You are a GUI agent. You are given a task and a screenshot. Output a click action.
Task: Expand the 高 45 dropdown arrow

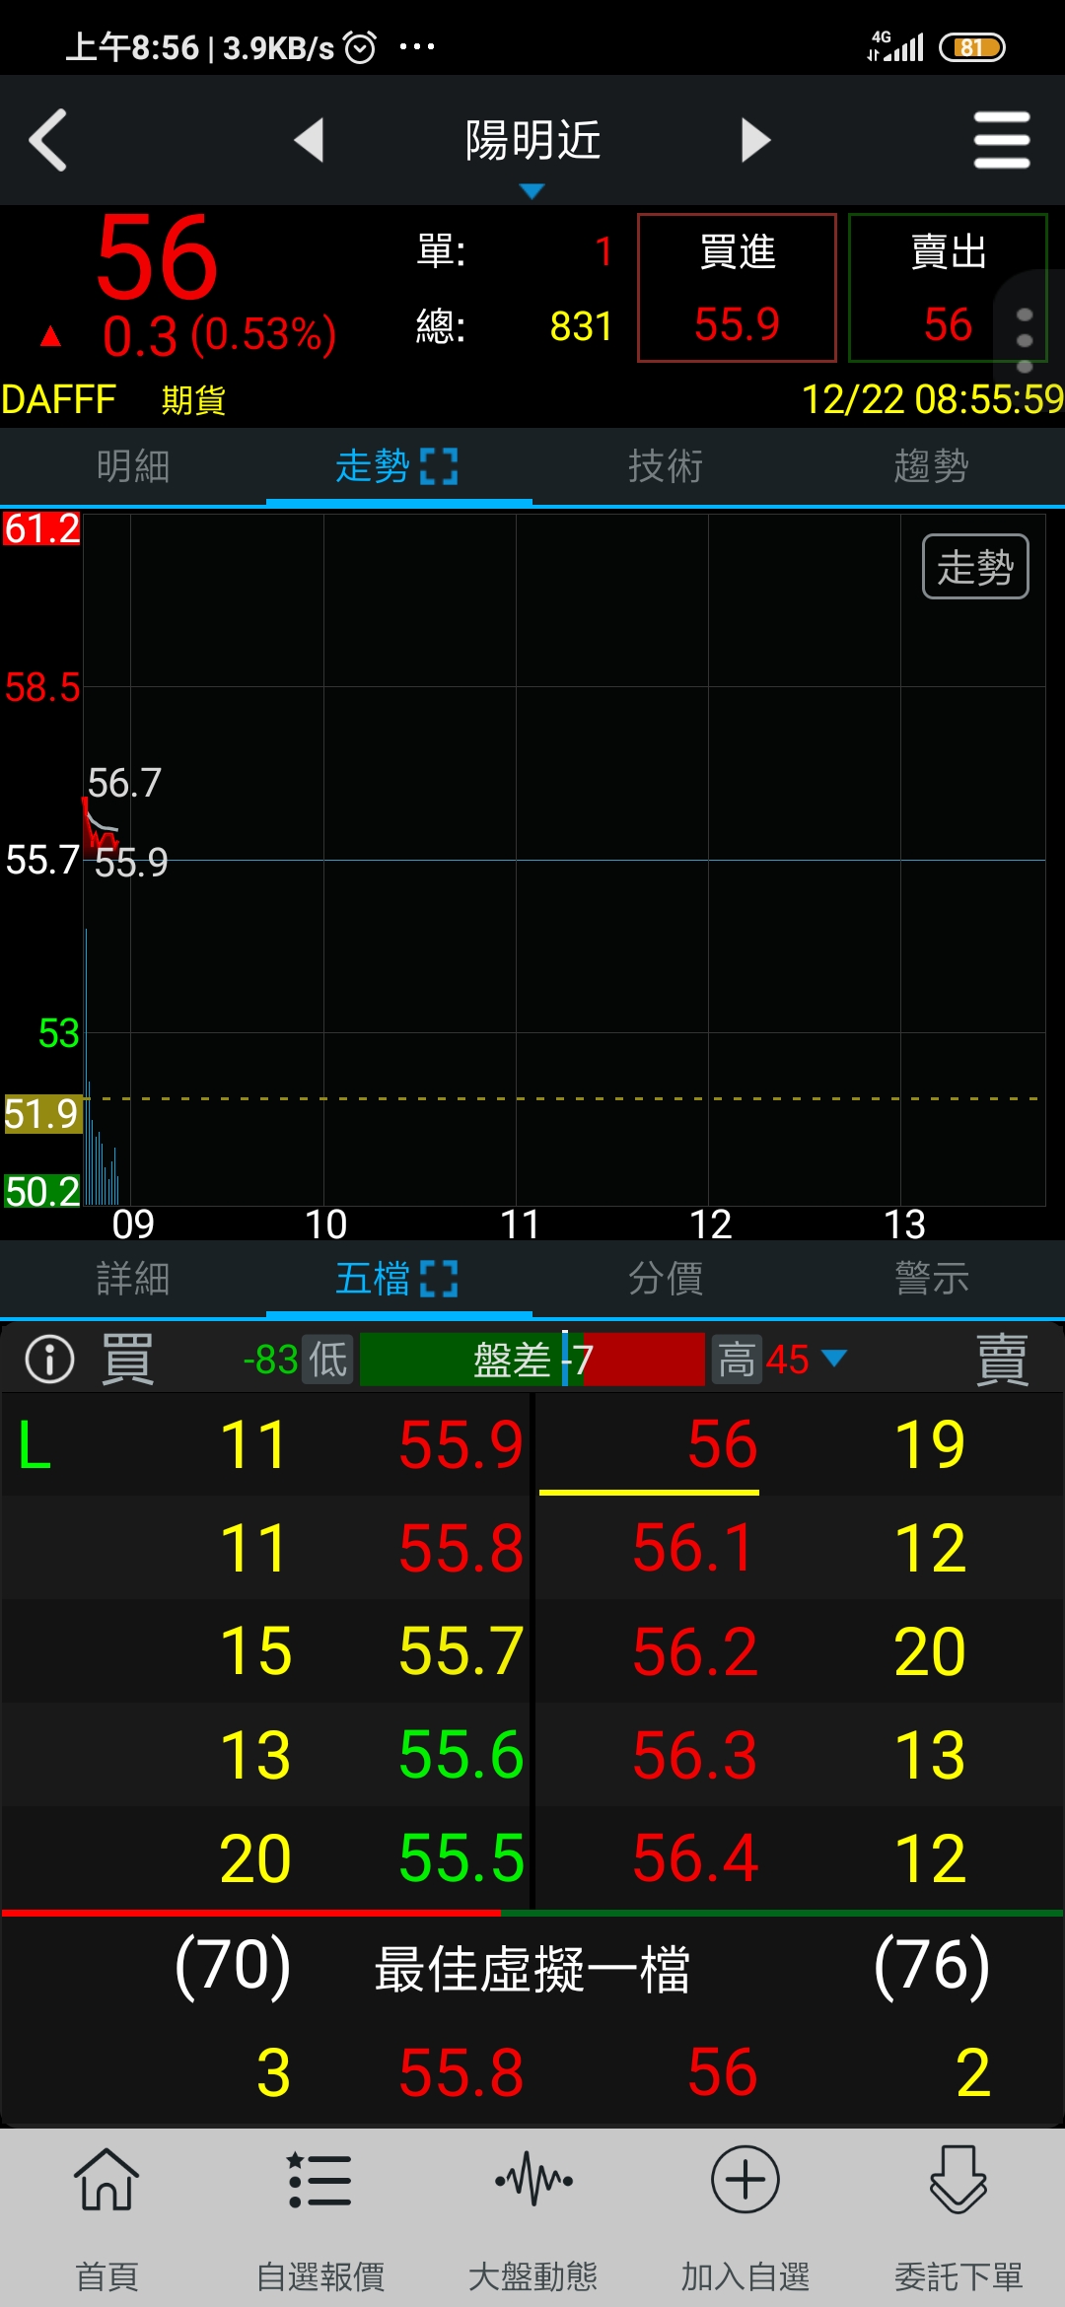point(834,1359)
